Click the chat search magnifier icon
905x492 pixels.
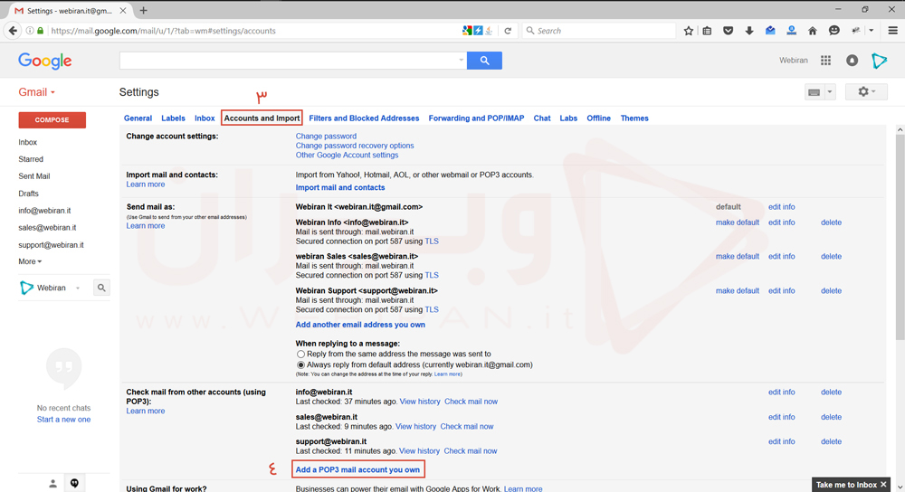click(x=101, y=288)
